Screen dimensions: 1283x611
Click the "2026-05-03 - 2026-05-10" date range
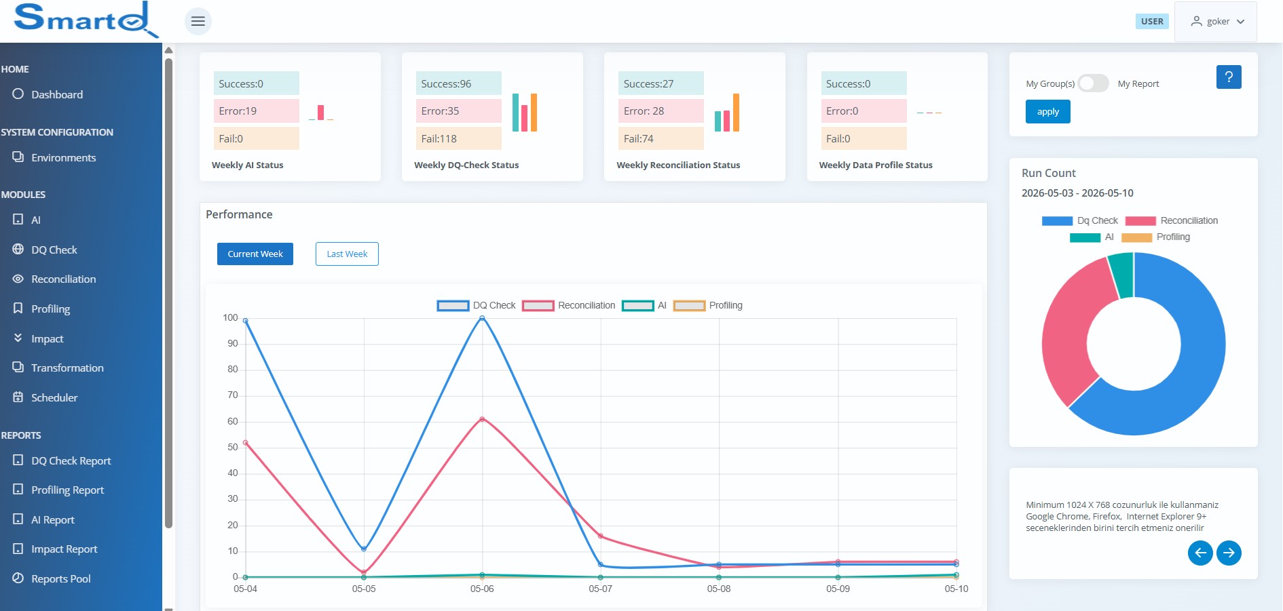coord(1077,193)
